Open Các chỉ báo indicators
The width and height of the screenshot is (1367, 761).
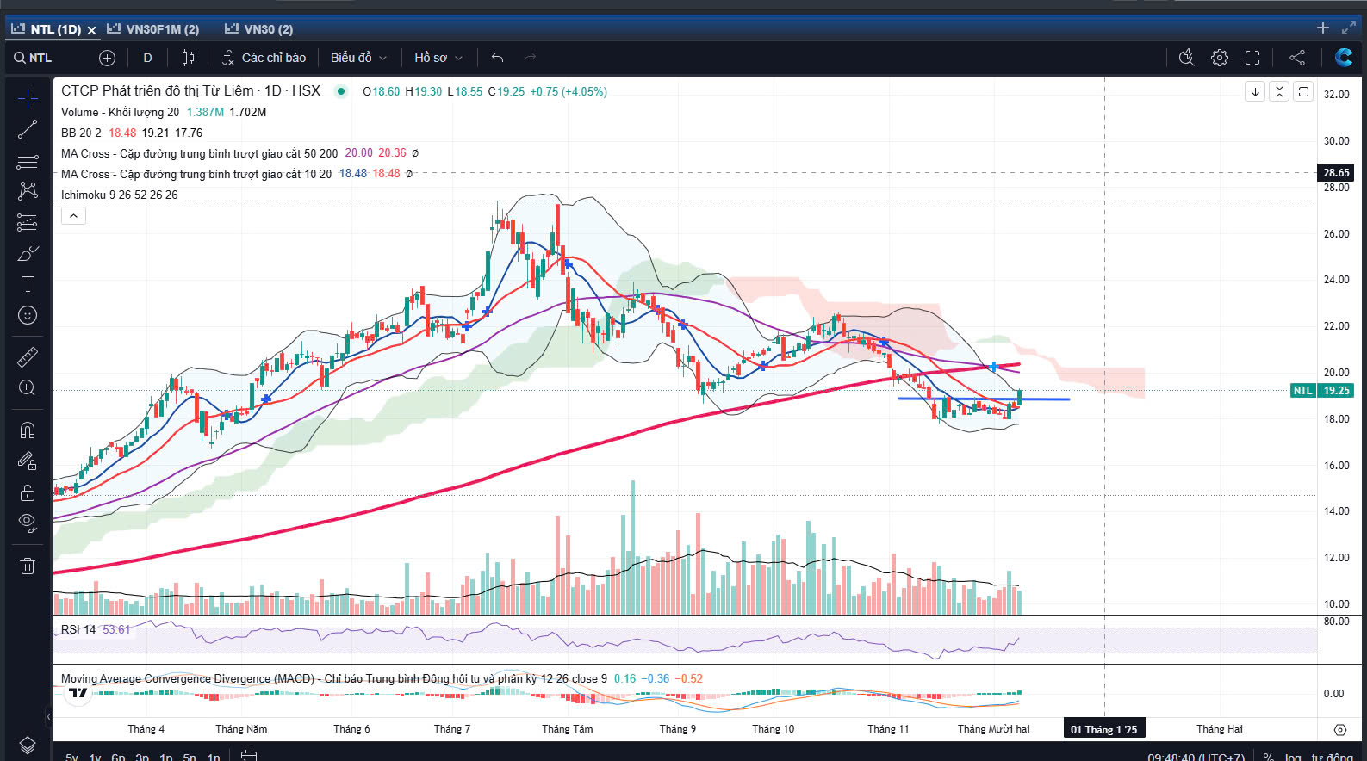[x=264, y=58]
